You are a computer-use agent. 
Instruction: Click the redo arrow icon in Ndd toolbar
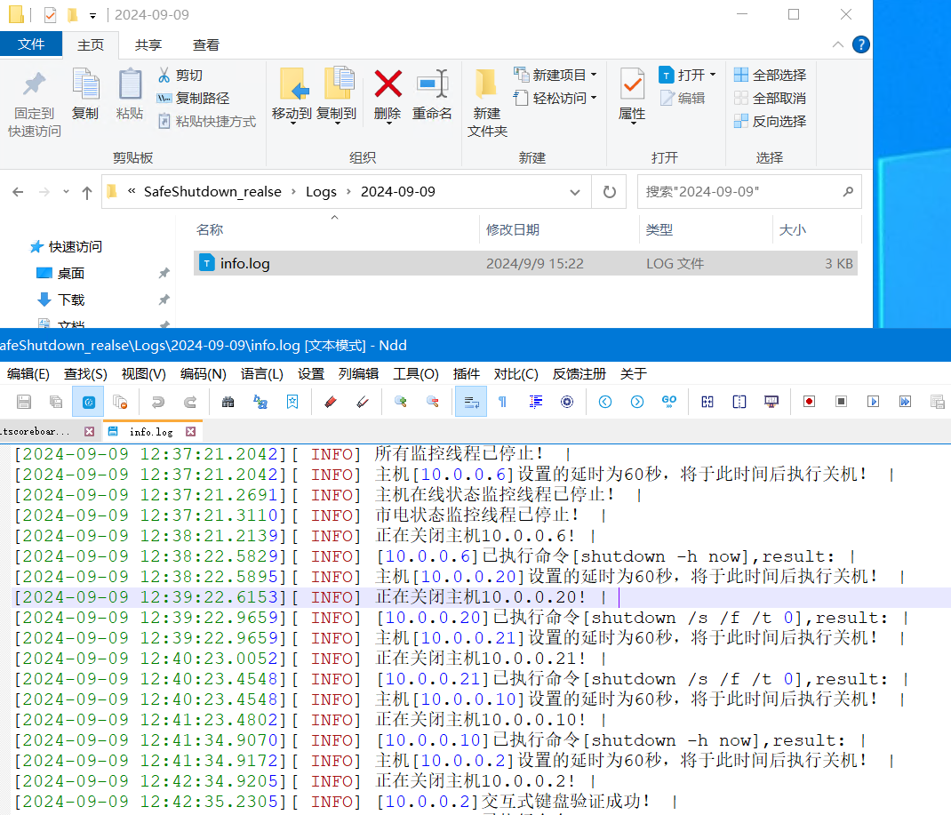click(x=190, y=402)
